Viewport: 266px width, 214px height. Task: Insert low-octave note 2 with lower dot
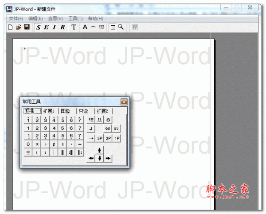[37, 136]
